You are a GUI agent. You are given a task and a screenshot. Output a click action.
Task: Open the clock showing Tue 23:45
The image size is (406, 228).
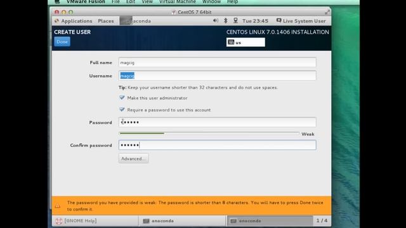pos(255,21)
